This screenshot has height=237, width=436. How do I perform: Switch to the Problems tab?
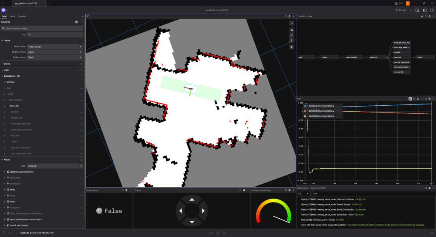(x=22, y=16)
